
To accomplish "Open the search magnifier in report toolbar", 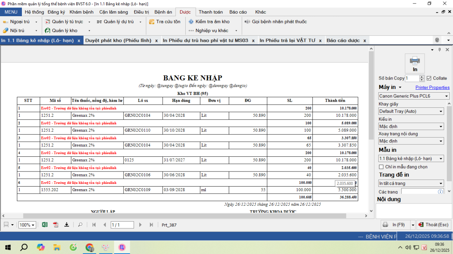I will (x=80, y=225).
